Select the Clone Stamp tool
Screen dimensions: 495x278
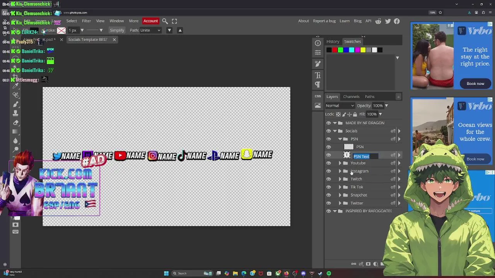[x=15, y=113]
